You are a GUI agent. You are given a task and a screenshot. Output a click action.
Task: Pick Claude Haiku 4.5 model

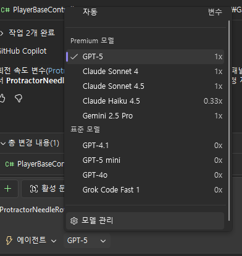(x=145, y=101)
